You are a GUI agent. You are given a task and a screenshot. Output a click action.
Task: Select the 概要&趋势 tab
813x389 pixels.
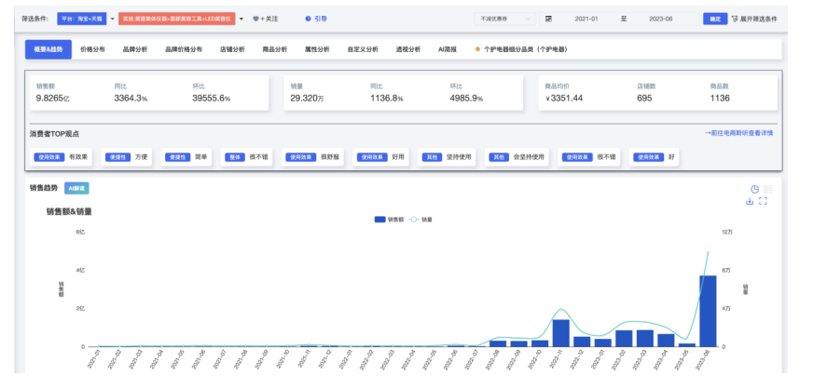[48, 49]
